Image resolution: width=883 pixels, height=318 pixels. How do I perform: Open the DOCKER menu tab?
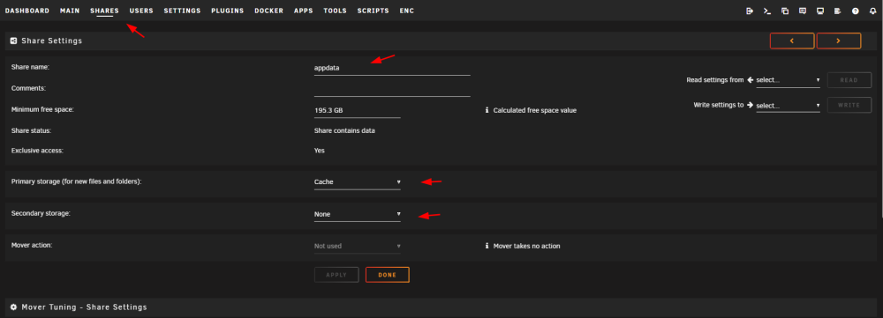point(269,11)
